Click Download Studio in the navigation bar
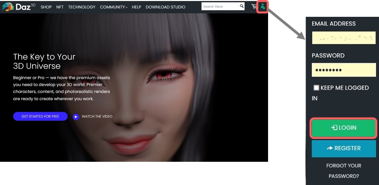Viewport: 379px width, 185px height. click(x=165, y=7)
